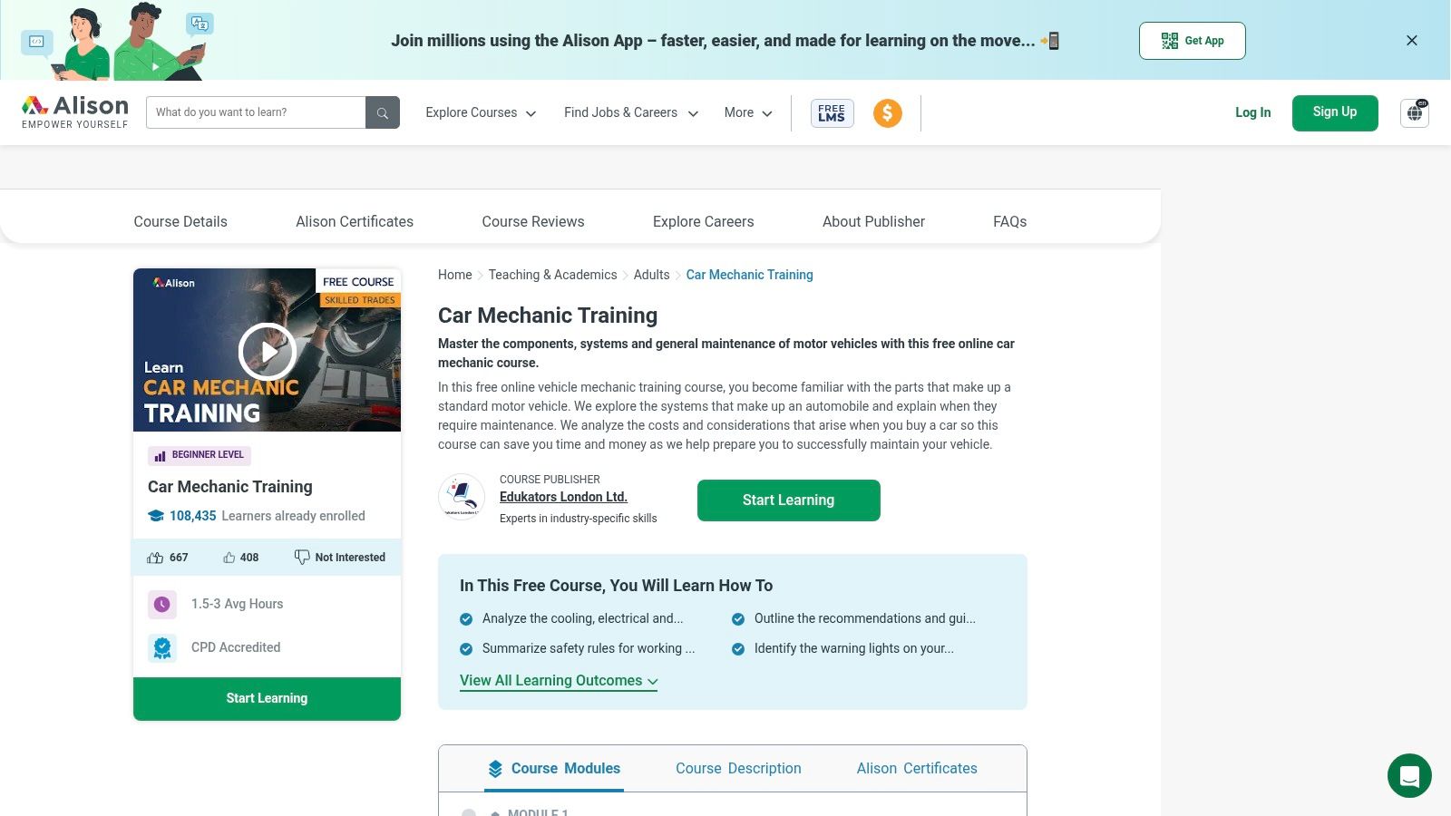
Task: Click the 'CPD Accredited' label
Action: pos(236,647)
